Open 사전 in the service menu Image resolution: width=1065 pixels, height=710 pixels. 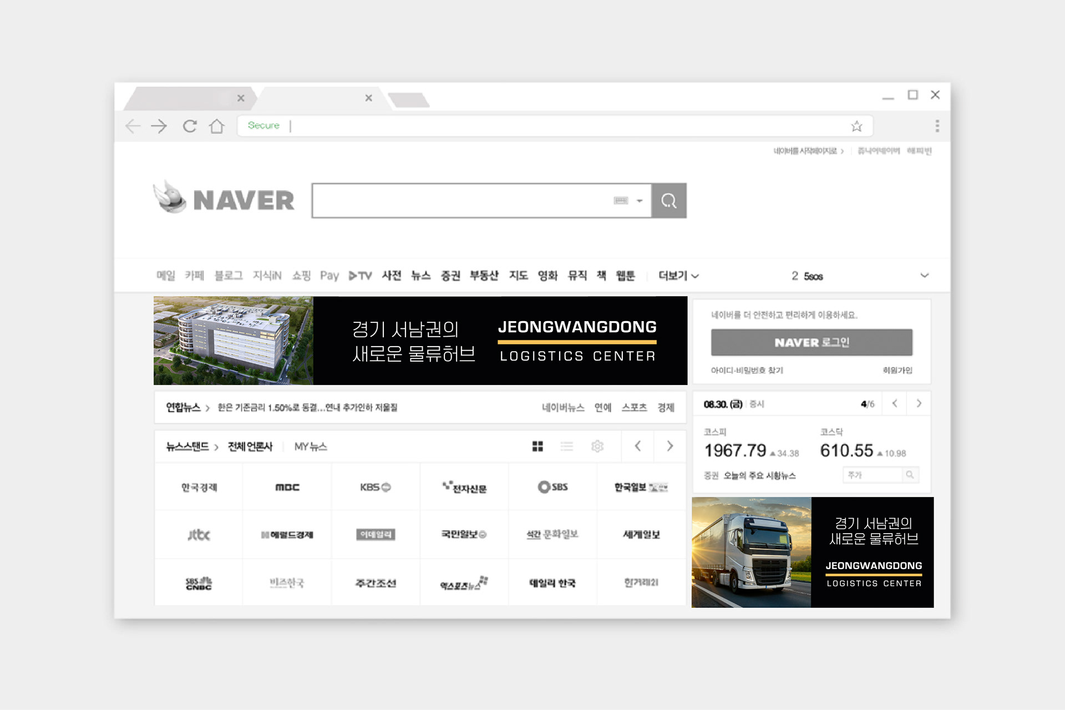click(x=392, y=276)
